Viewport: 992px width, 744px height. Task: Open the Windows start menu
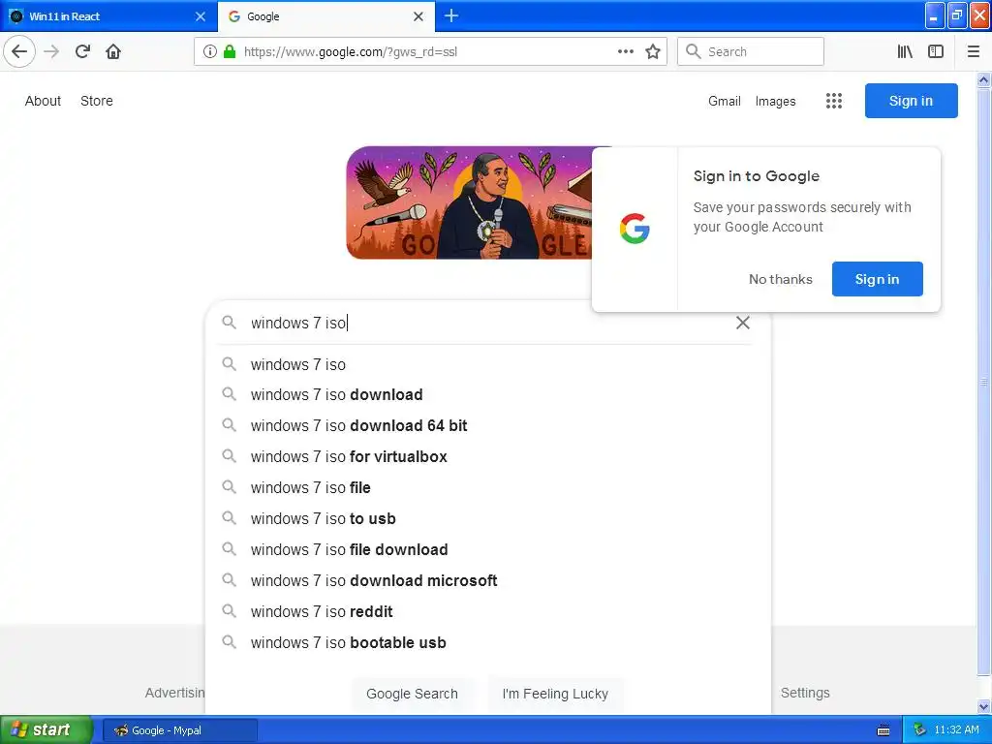tap(46, 729)
